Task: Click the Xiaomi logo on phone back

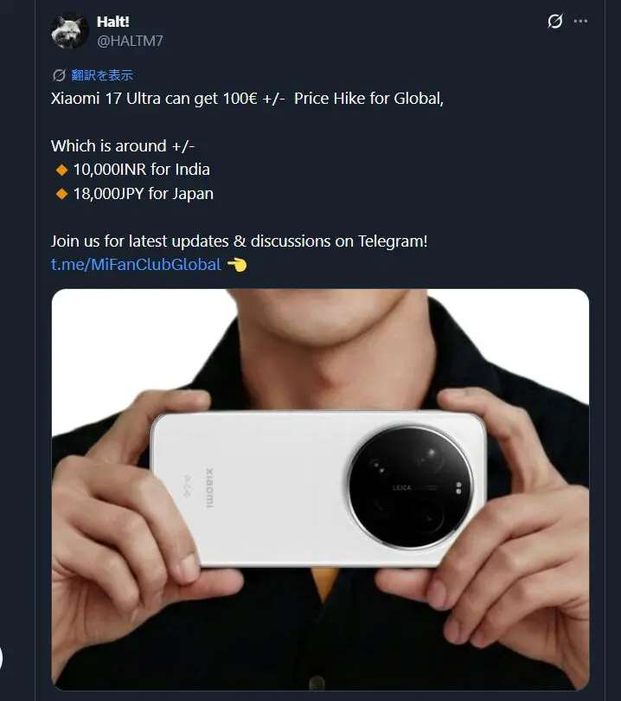Action: [209, 488]
